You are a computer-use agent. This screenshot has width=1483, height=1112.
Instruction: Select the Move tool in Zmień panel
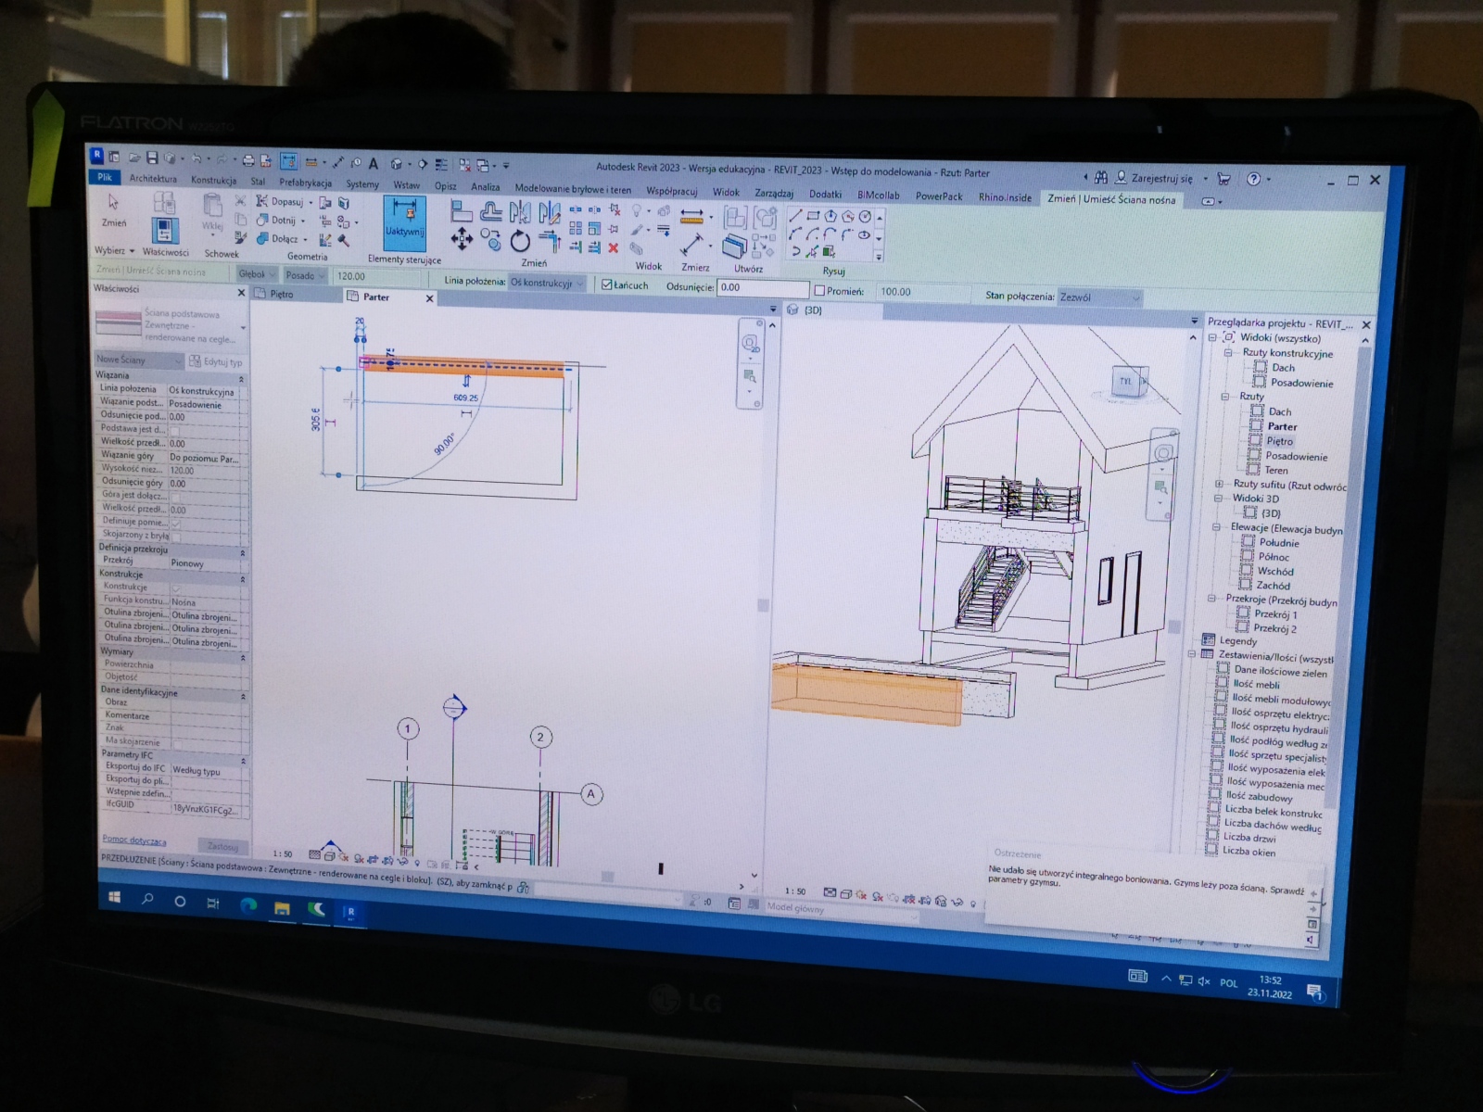(x=462, y=240)
